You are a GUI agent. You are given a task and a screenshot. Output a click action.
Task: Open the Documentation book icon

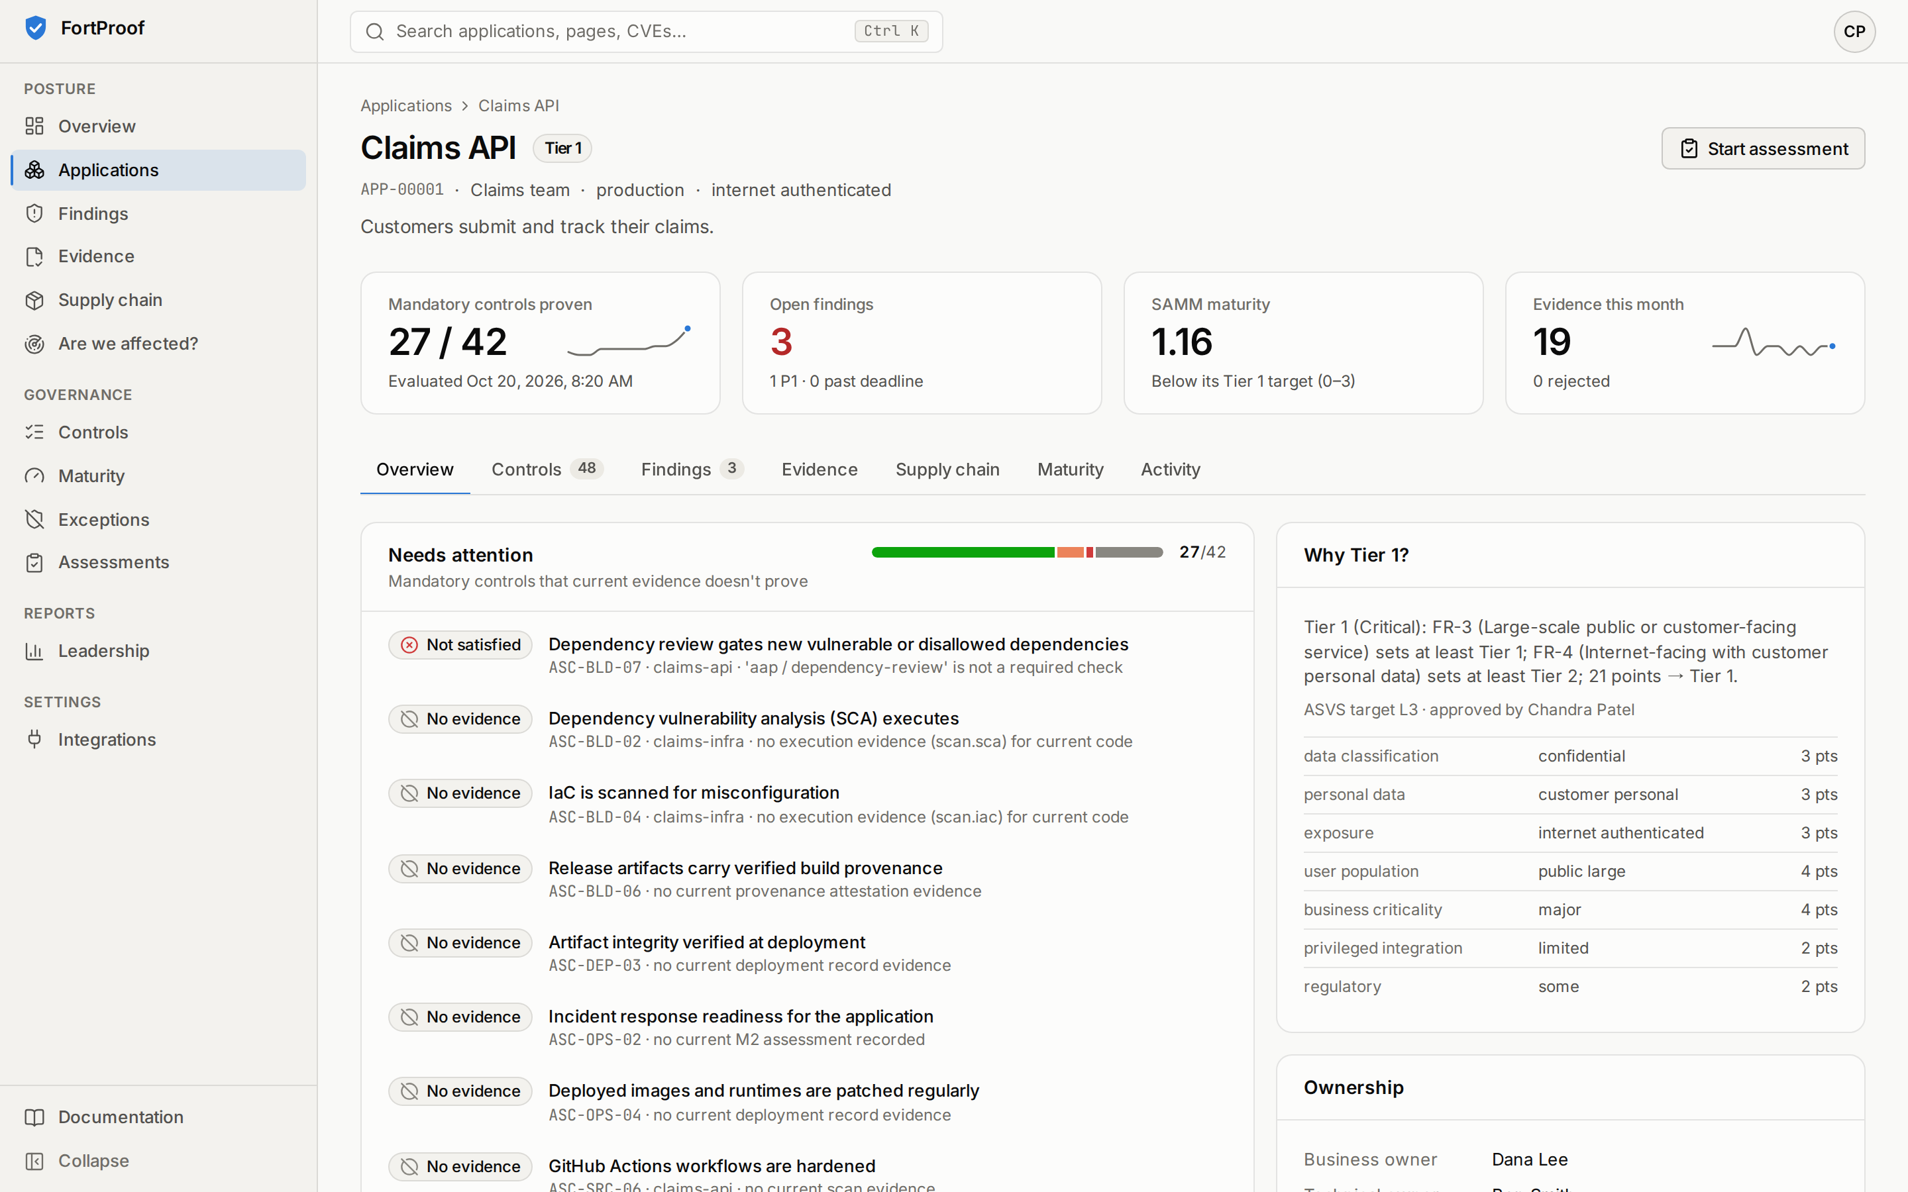coord(34,1117)
